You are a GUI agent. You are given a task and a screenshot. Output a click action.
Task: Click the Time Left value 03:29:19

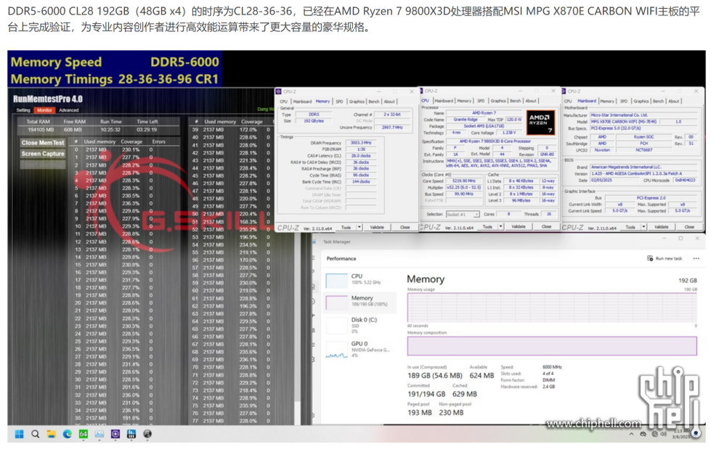[147, 130]
